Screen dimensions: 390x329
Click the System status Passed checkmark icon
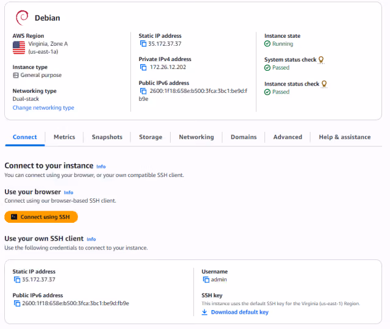[268, 68]
